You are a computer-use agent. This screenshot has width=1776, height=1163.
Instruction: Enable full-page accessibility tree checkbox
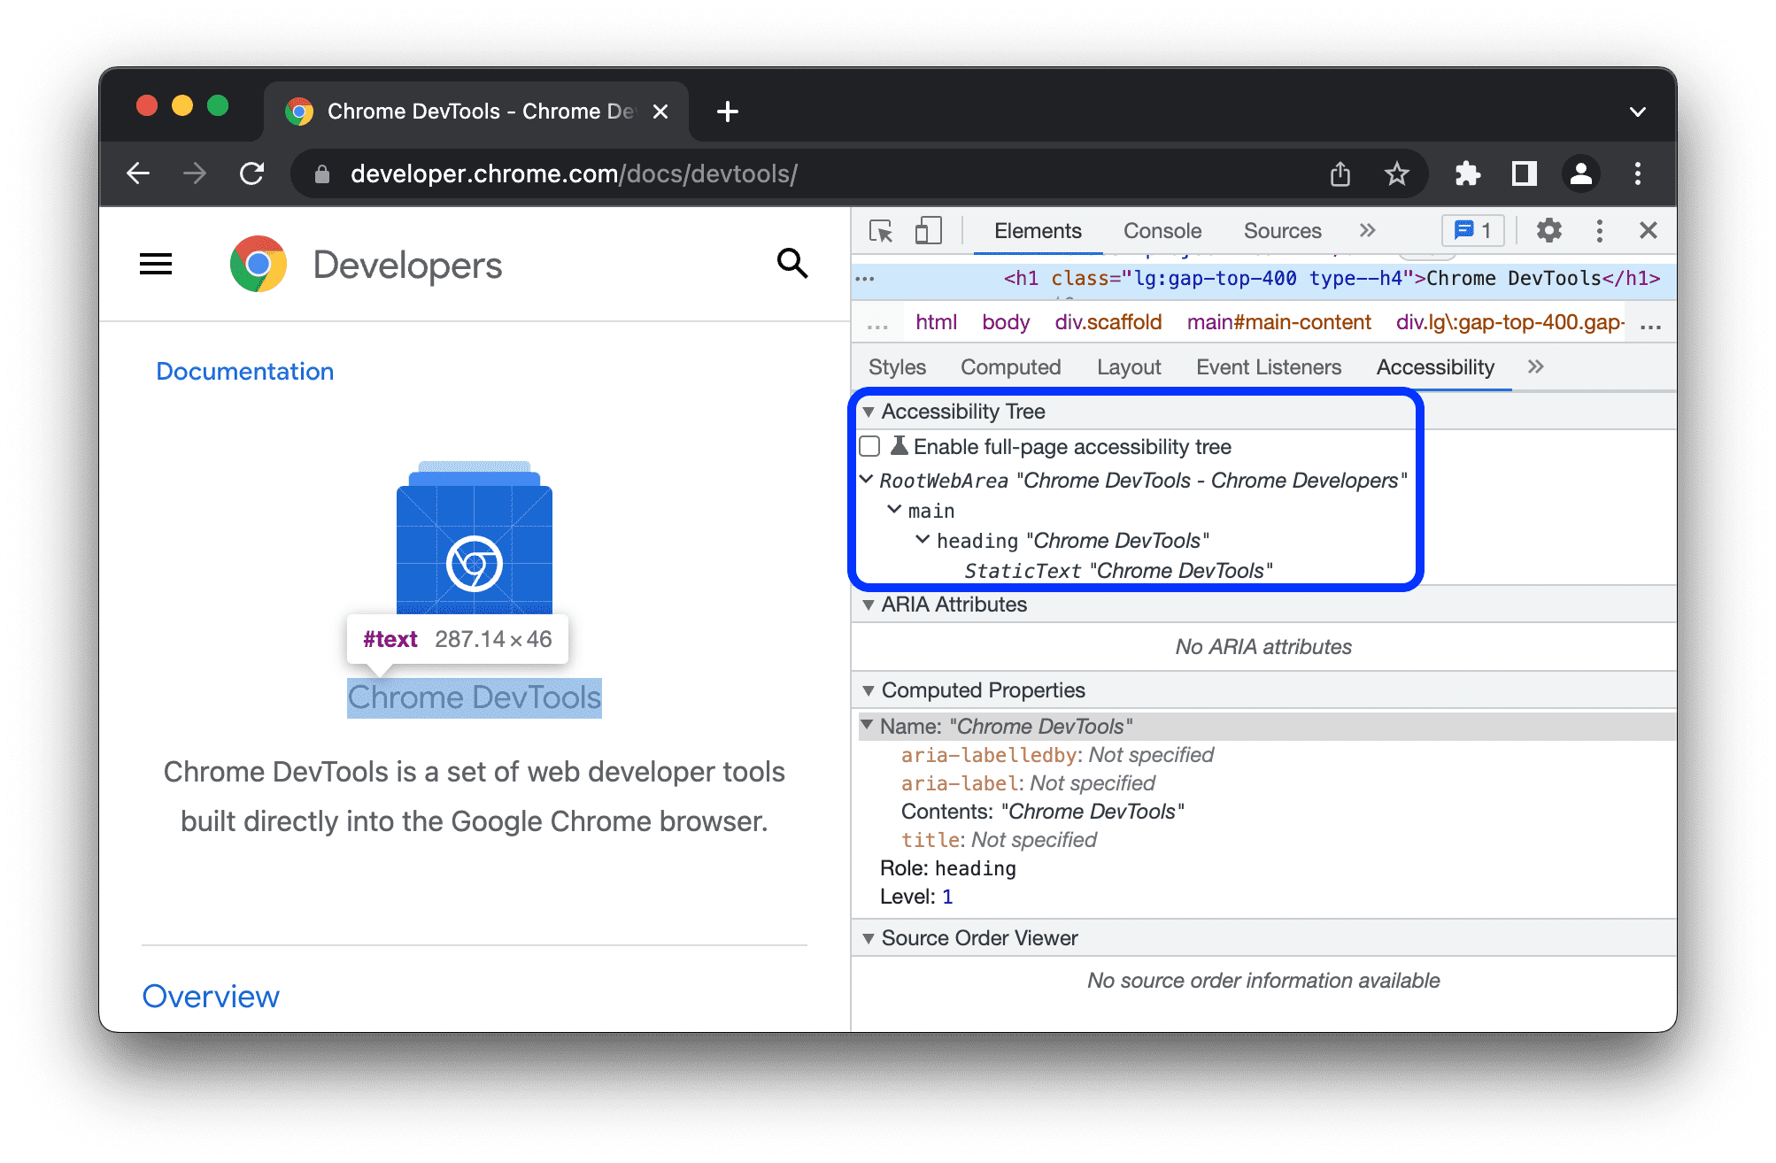(x=869, y=448)
